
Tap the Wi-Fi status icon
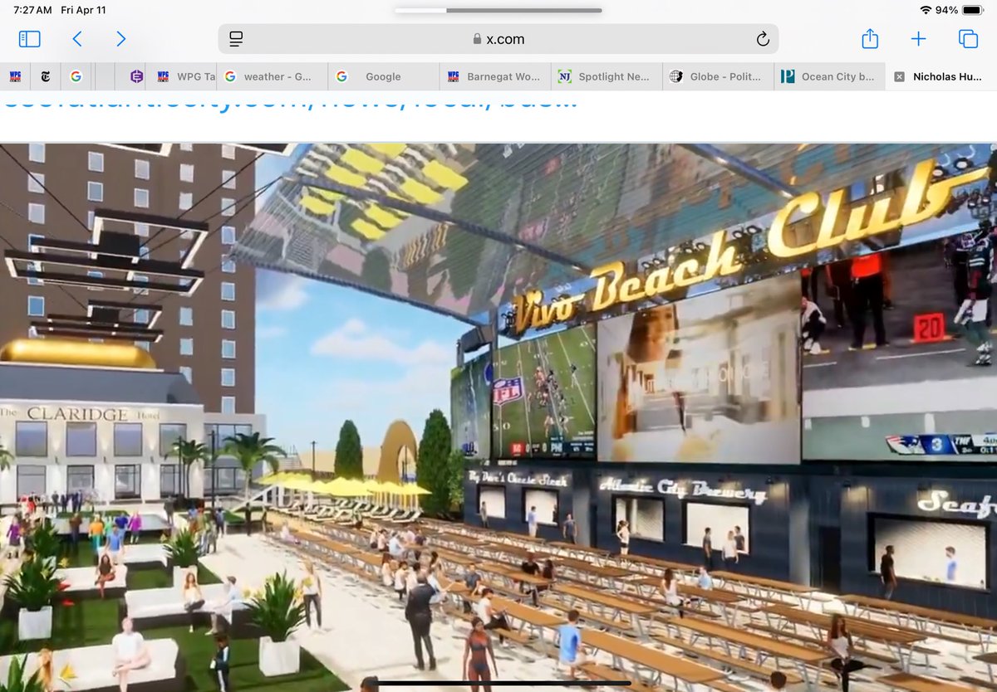pos(926,10)
